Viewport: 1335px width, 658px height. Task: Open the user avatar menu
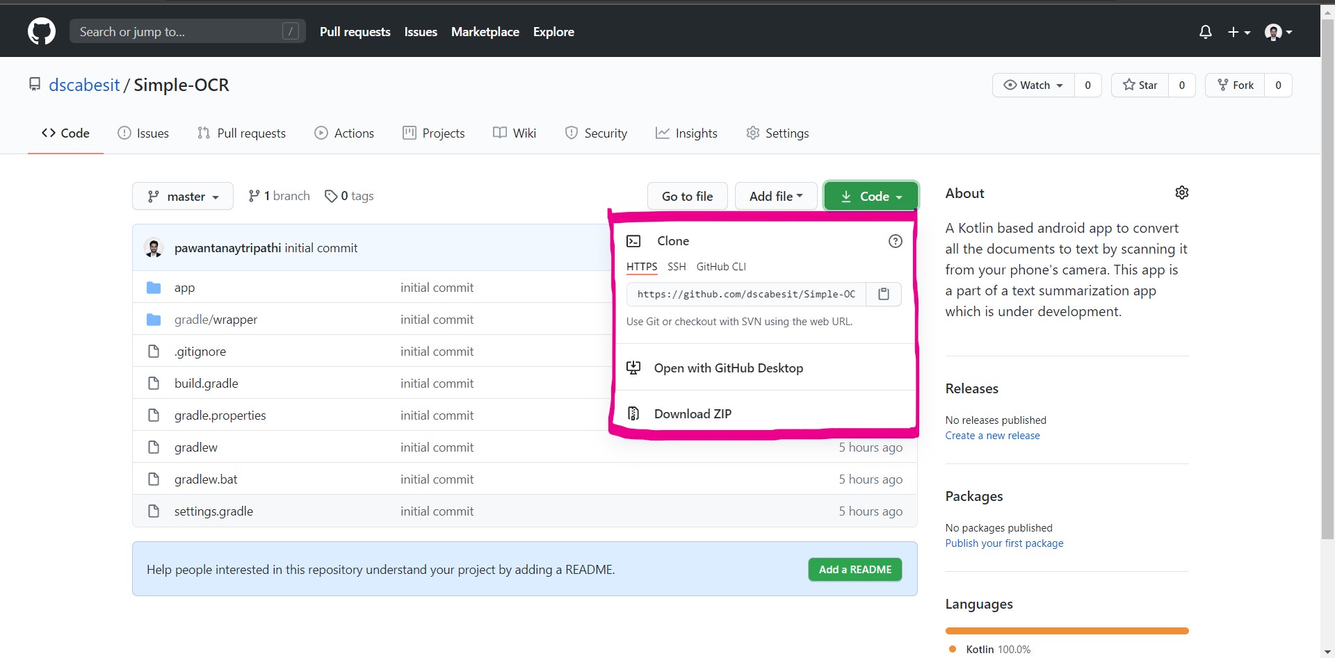tap(1279, 32)
